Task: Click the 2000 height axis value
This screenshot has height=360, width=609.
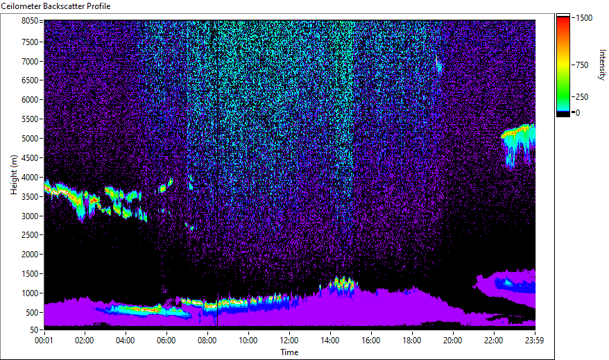Action: pyautogui.click(x=30, y=255)
